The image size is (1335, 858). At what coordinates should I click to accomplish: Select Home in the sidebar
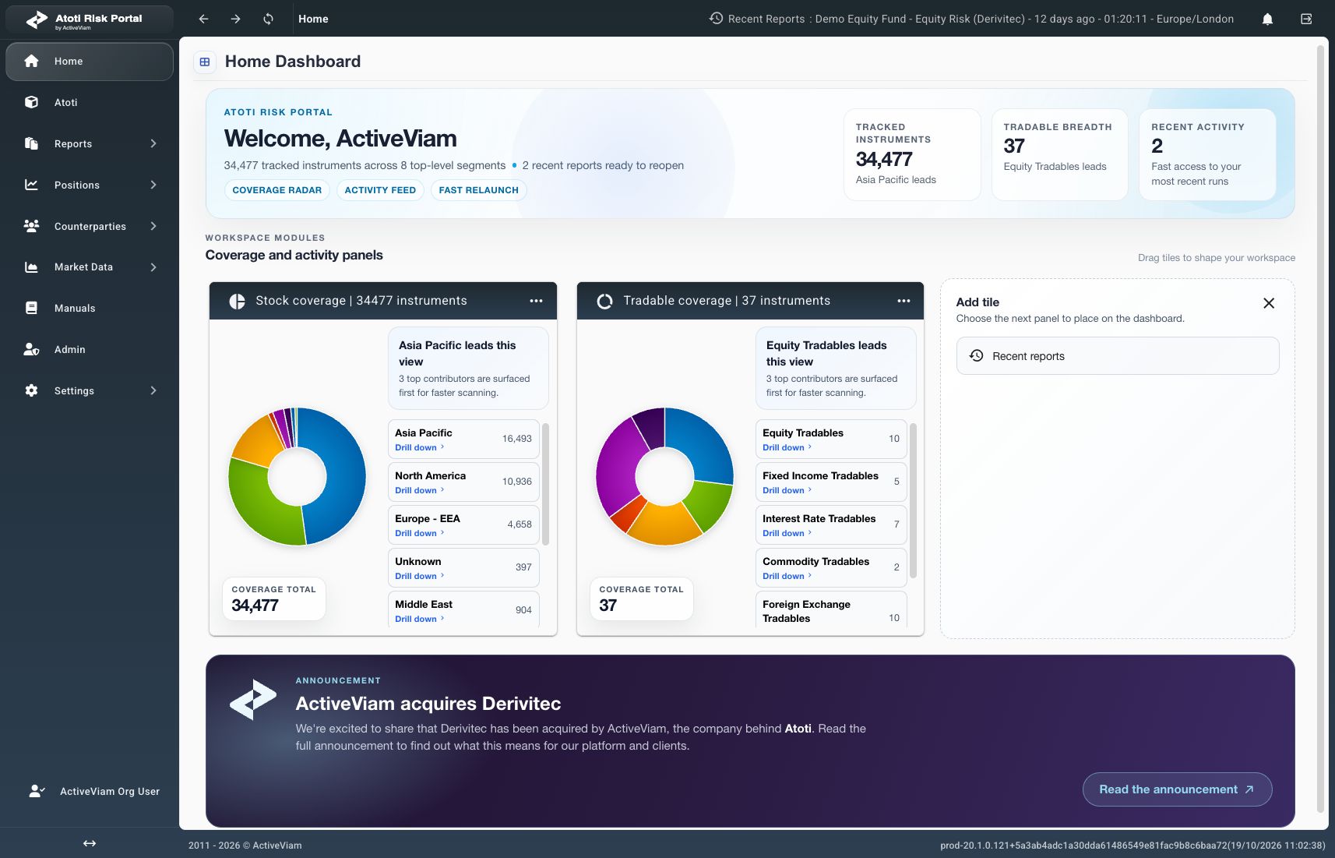[90, 62]
